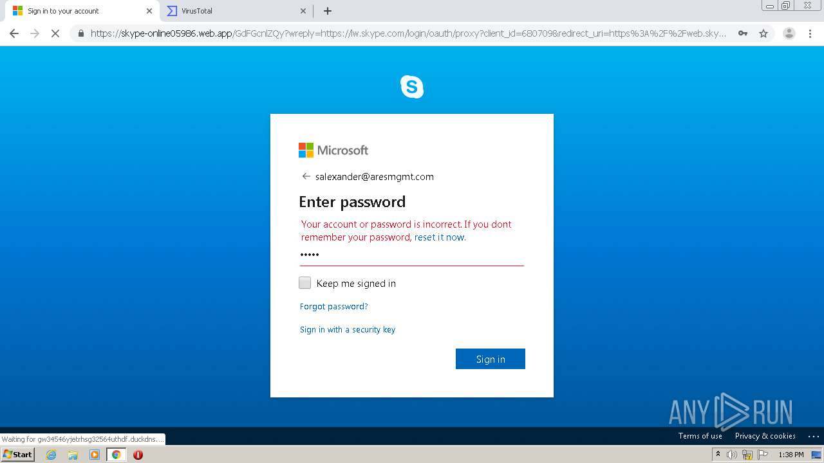The width and height of the screenshot is (824, 463).
Task: Open Chrome profile avatar
Action: (789, 33)
